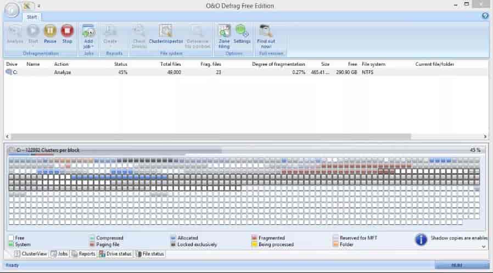Pause the running defragmentation job
Viewport: 493px width, 273px height.
click(50, 34)
